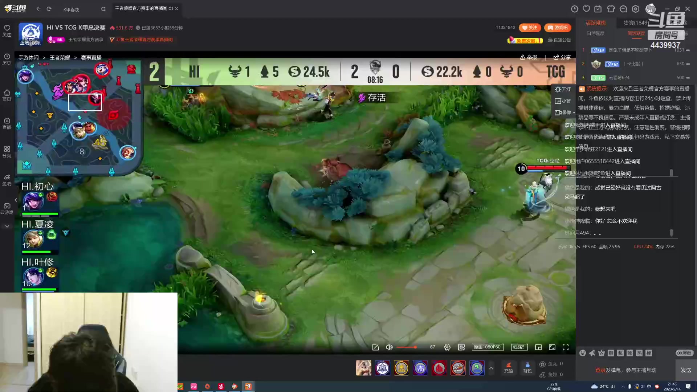The height and width of the screenshot is (392, 697).
Task: Open 云游戏 in the left sidebar
Action: tap(7, 208)
